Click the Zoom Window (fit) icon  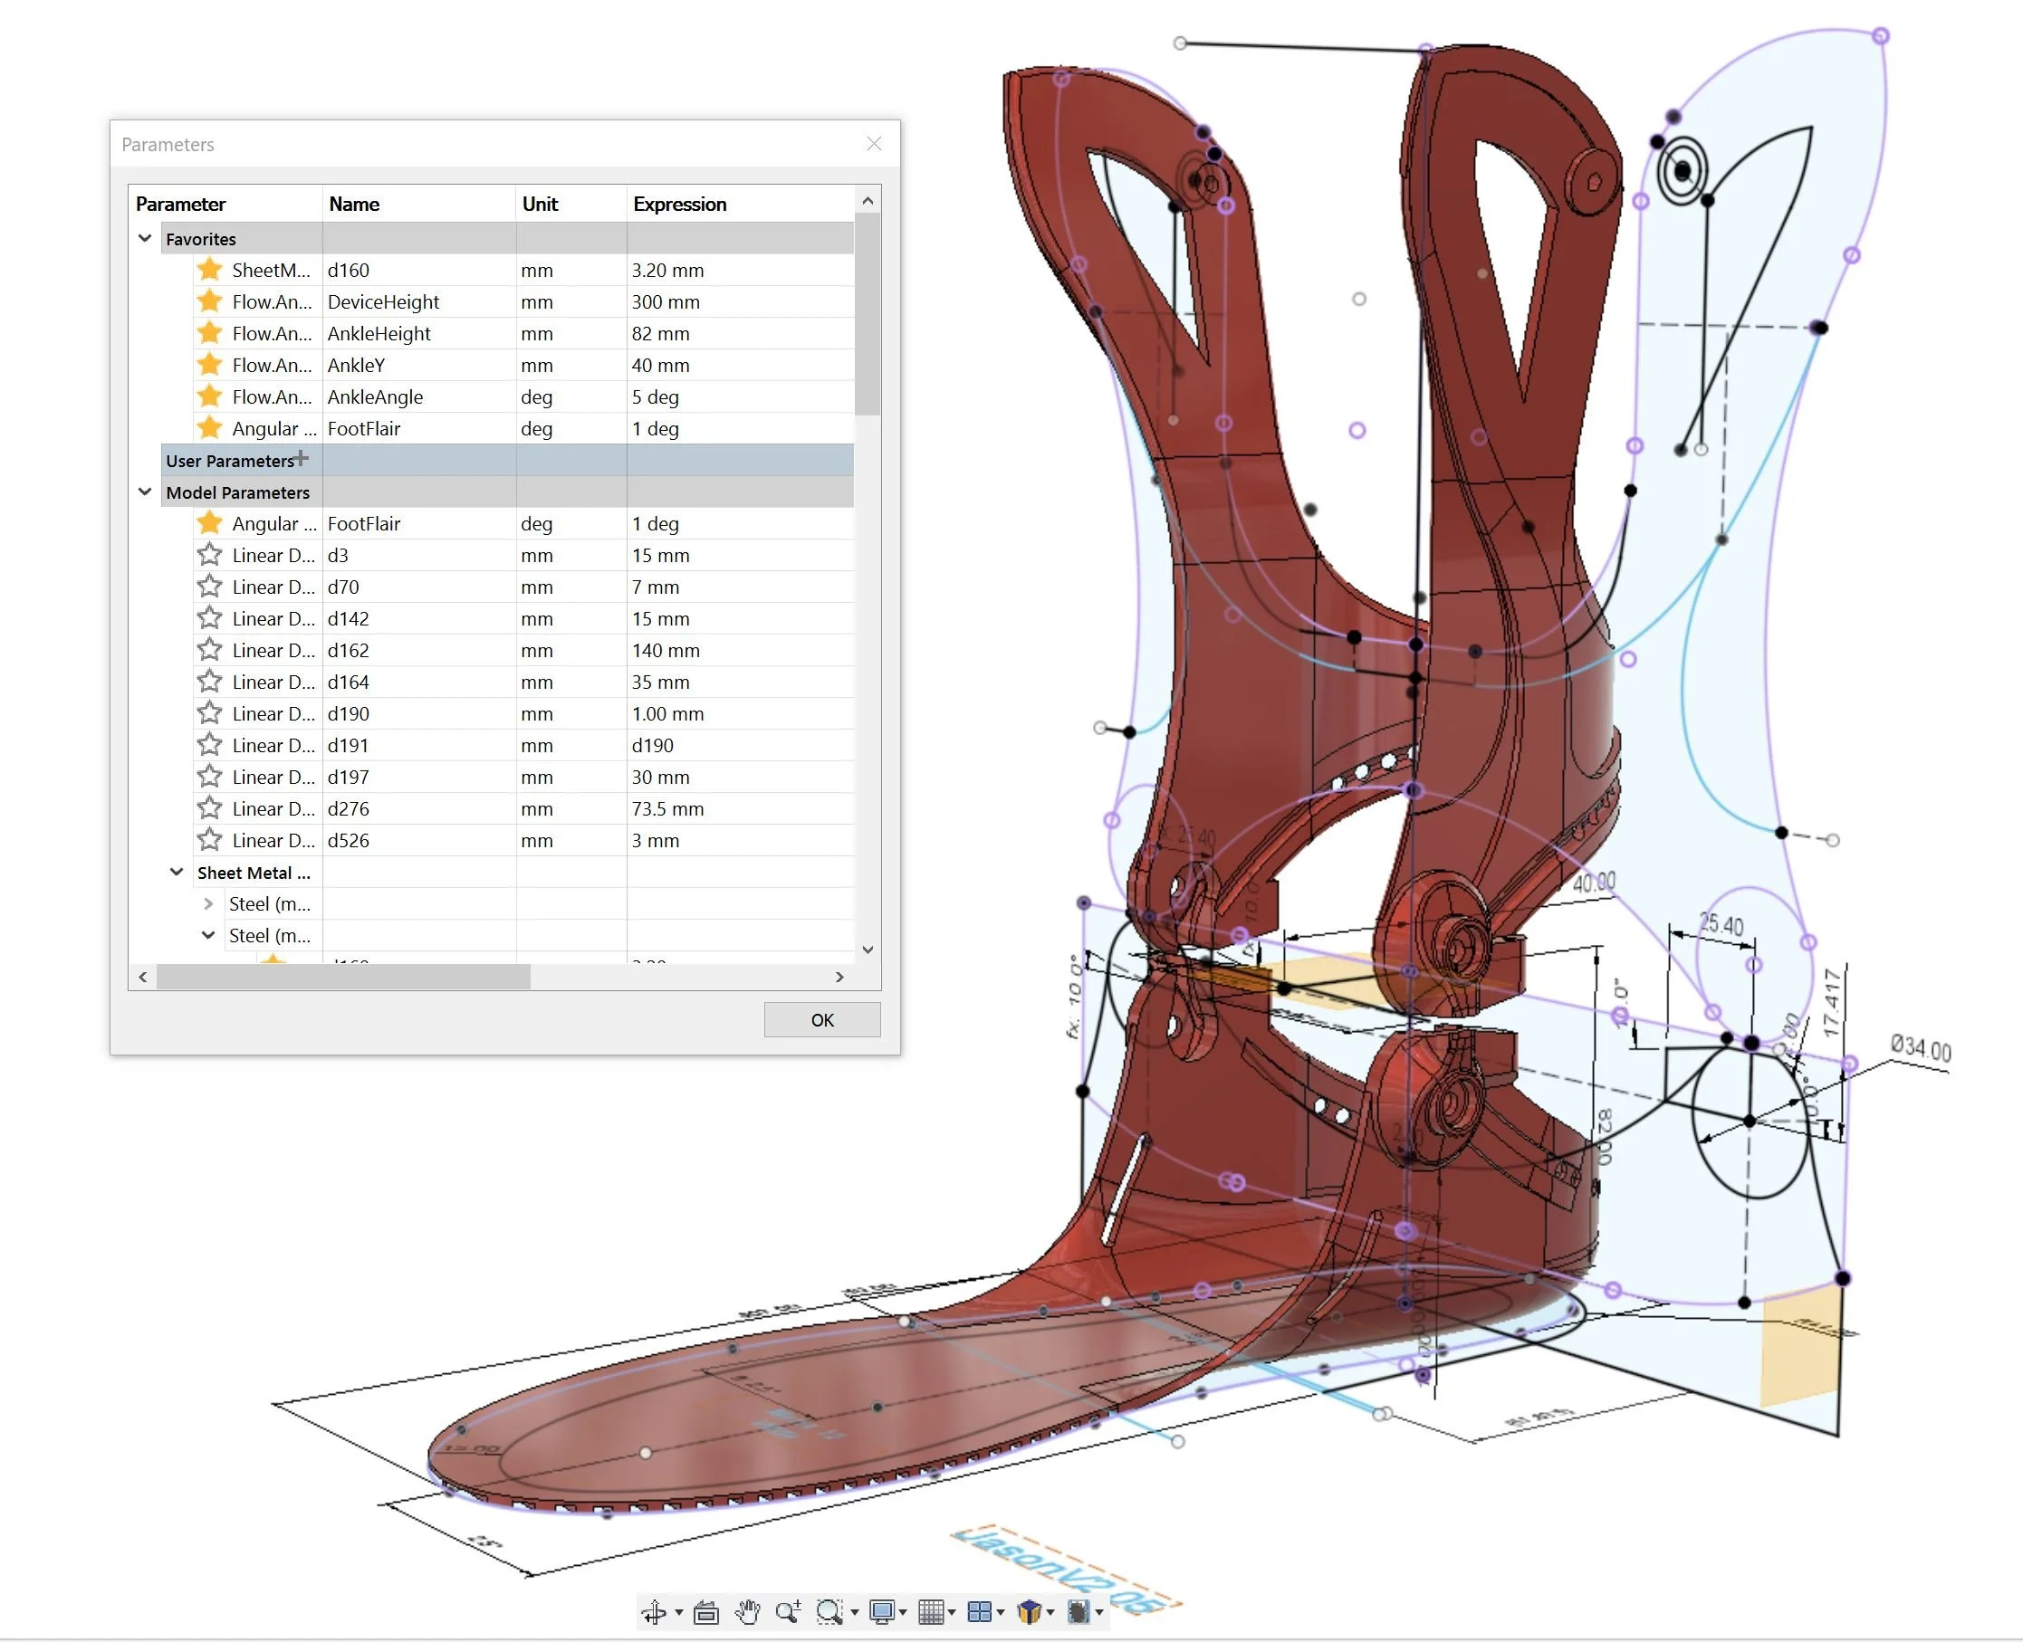tap(829, 1611)
